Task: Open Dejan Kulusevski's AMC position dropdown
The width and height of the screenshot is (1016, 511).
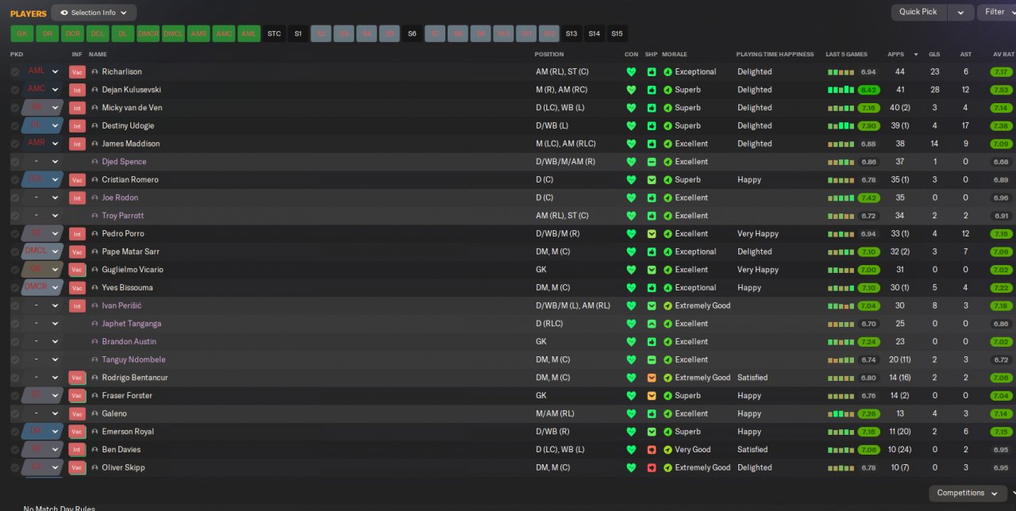Action: tap(43, 90)
